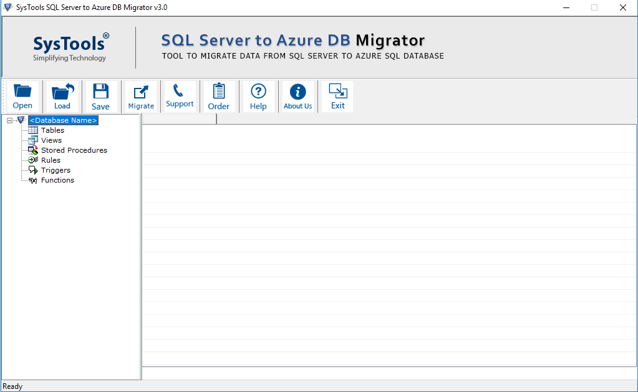The height and width of the screenshot is (392, 638).
Task: Click the Functions tree icon
Action: 33,180
